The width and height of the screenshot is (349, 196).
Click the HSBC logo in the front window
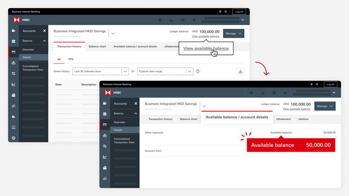112,92
